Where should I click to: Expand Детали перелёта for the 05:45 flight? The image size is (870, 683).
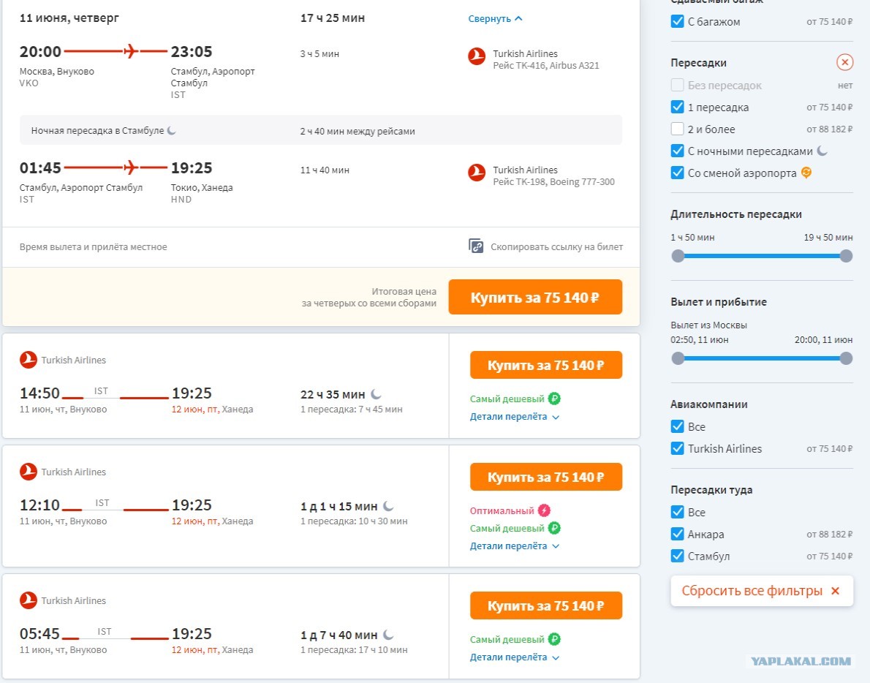coord(515,657)
